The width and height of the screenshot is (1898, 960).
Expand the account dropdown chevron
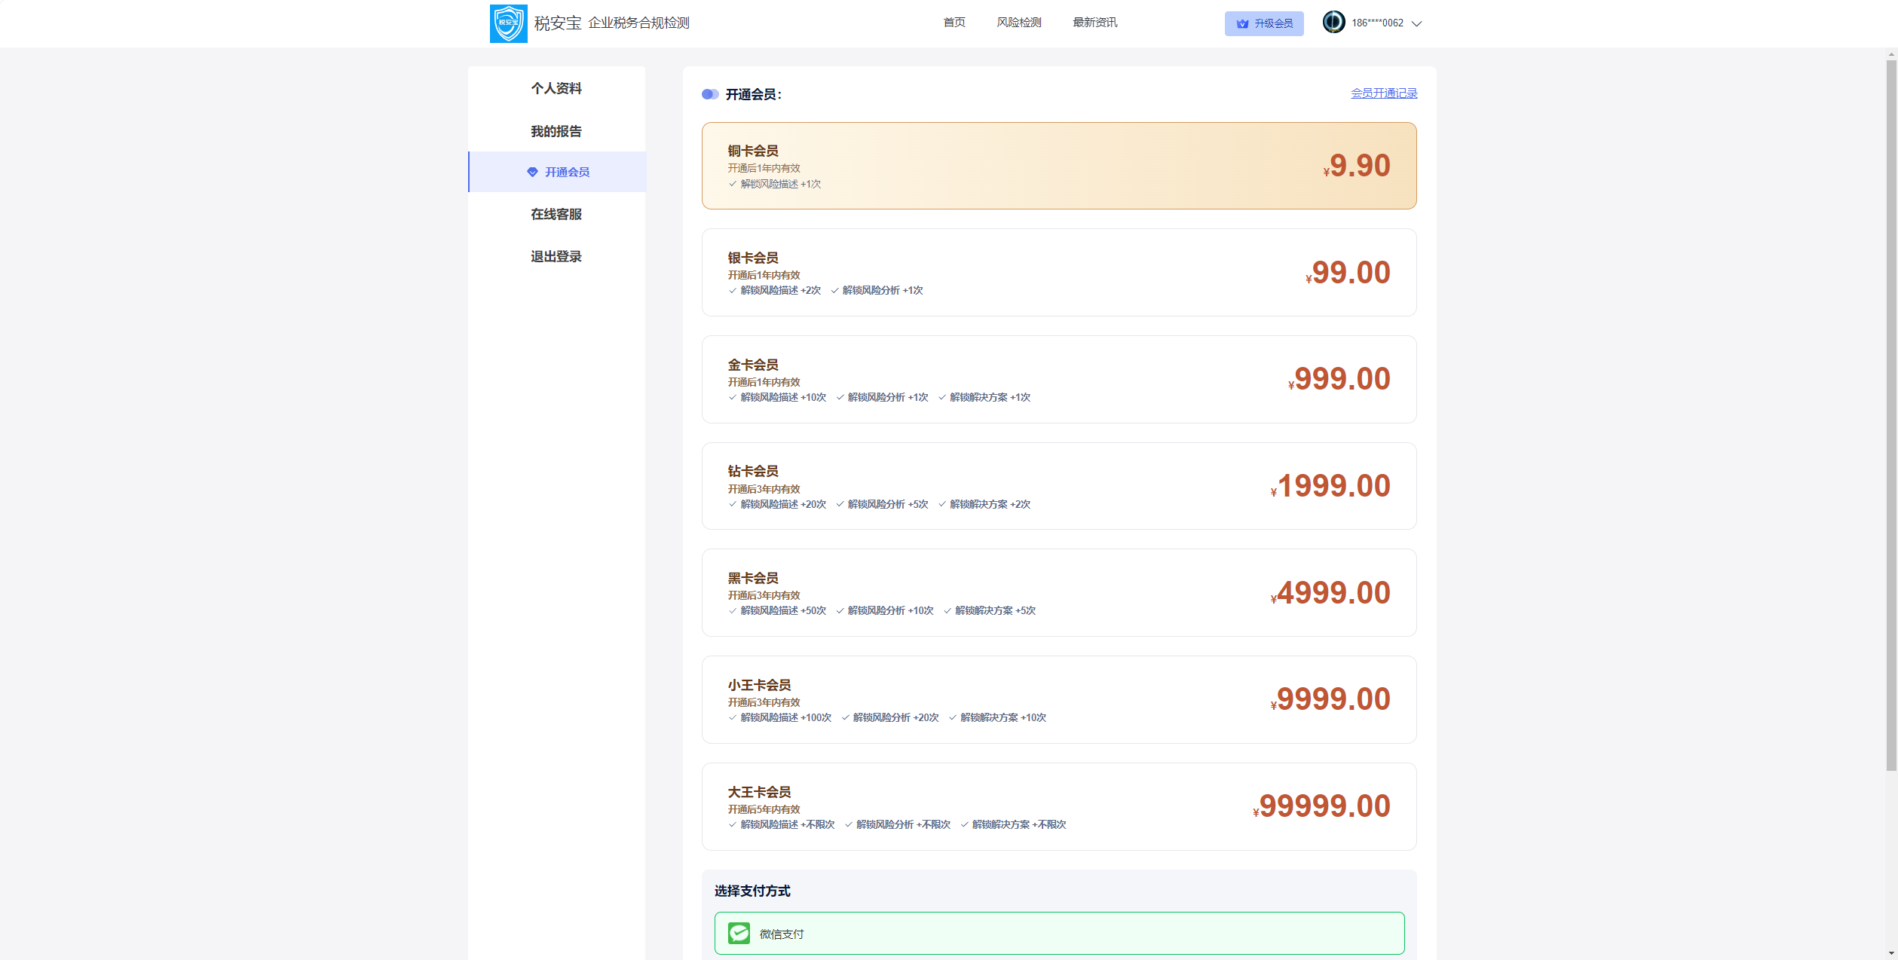pyautogui.click(x=1416, y=23)
